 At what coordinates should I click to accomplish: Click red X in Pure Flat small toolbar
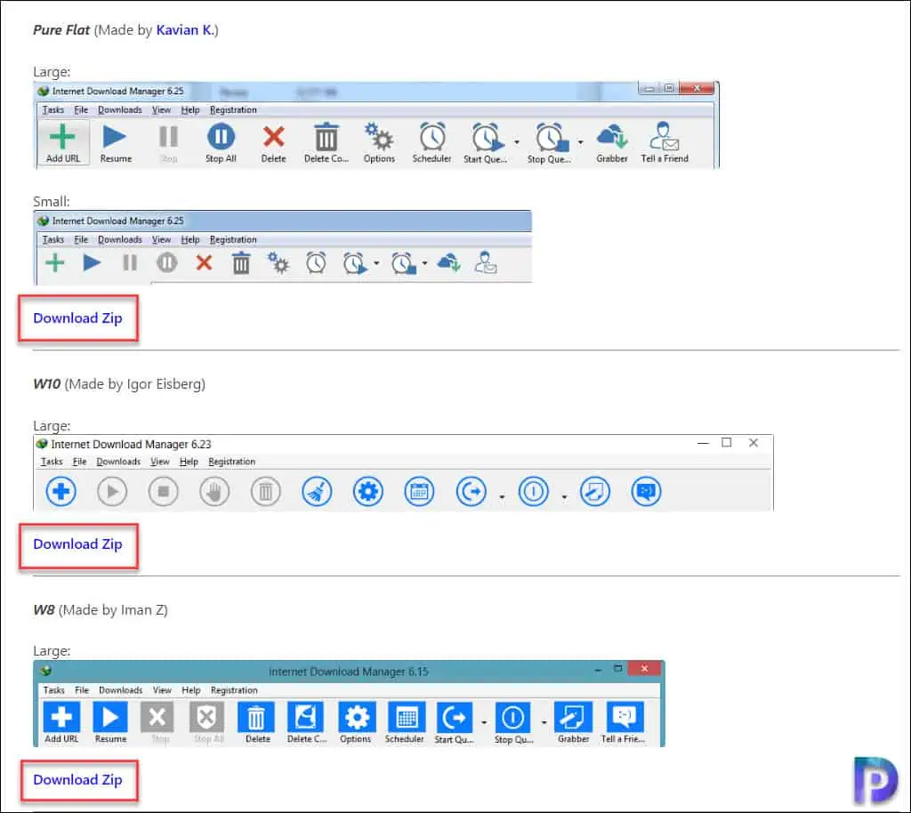[x=204, y=263]
